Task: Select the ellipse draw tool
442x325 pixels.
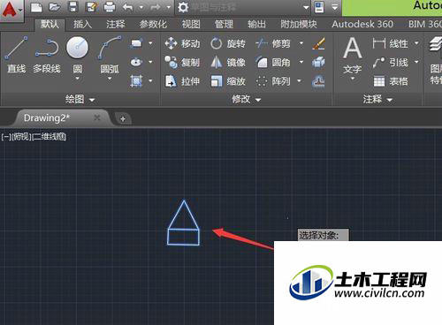Action: [136, 62]
